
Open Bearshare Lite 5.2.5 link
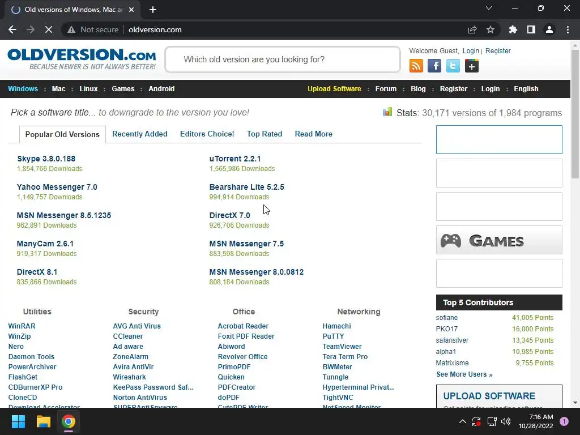tap(247, 187)
